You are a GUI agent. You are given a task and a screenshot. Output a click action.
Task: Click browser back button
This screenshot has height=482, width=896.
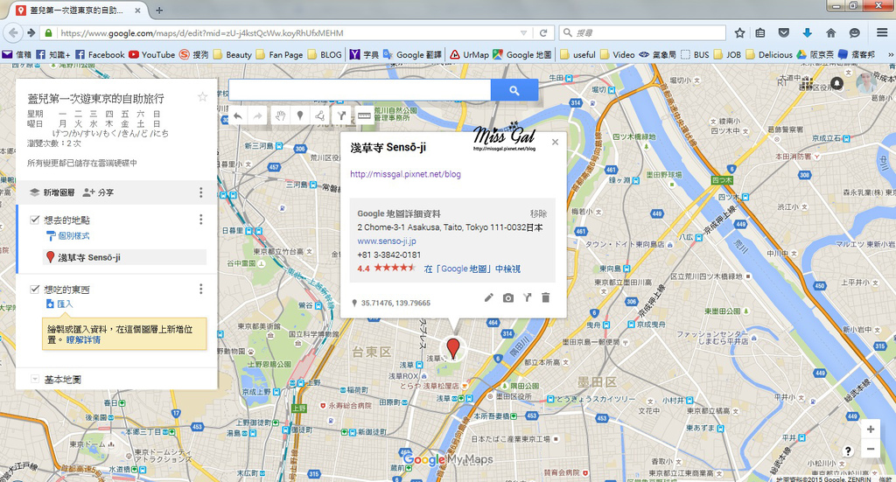[x=13, y=32]
